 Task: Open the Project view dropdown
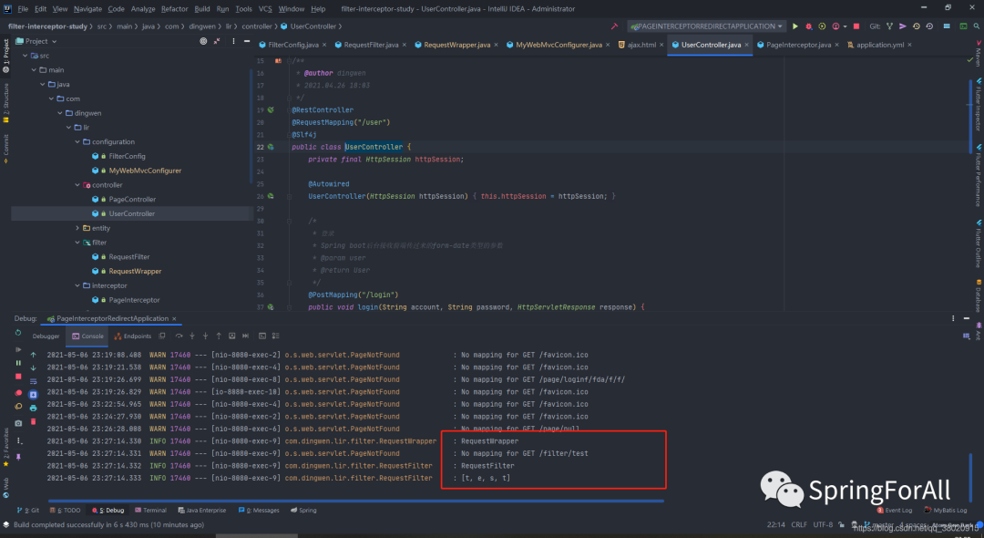click(36, 41)
